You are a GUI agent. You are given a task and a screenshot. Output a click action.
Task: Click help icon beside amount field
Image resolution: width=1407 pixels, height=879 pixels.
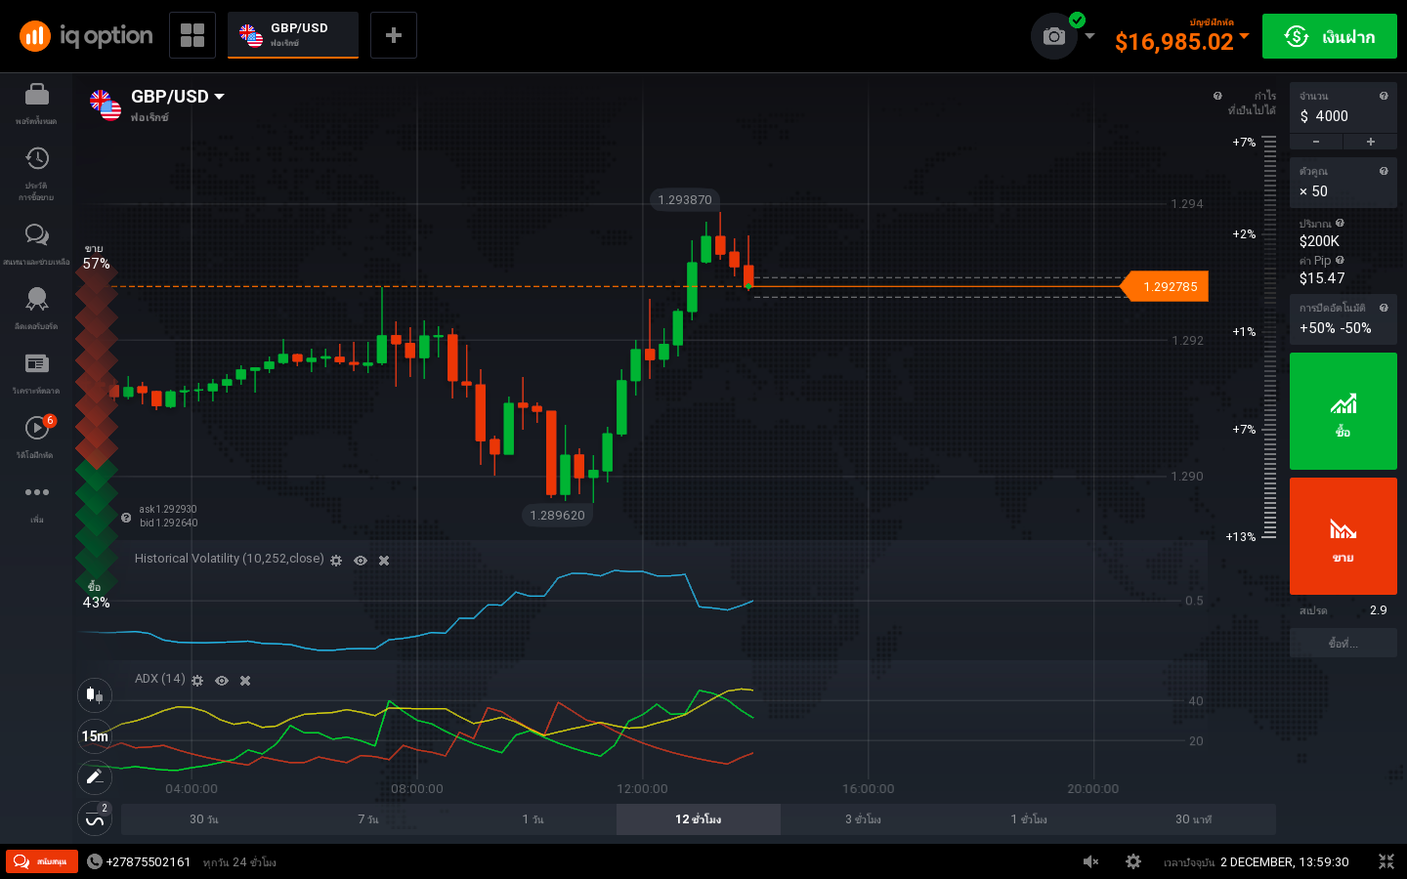pyautogui.click(x=1384, y=96)
